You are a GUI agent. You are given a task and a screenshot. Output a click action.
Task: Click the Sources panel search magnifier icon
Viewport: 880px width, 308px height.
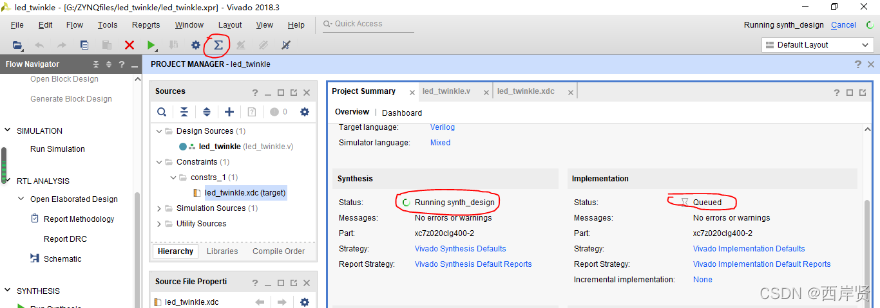[x=162, y=112]
